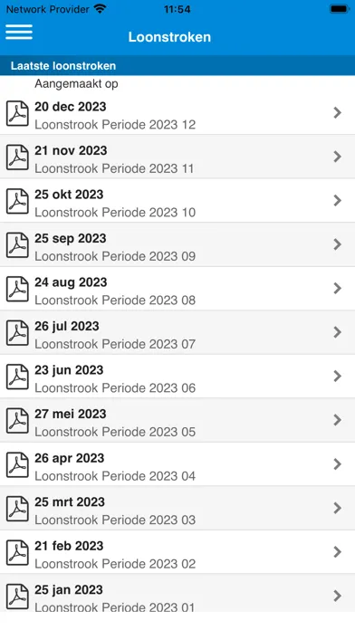Select Loonstrook Periode 2023 11
Screen dimensions: 355x630
(114, 168)
